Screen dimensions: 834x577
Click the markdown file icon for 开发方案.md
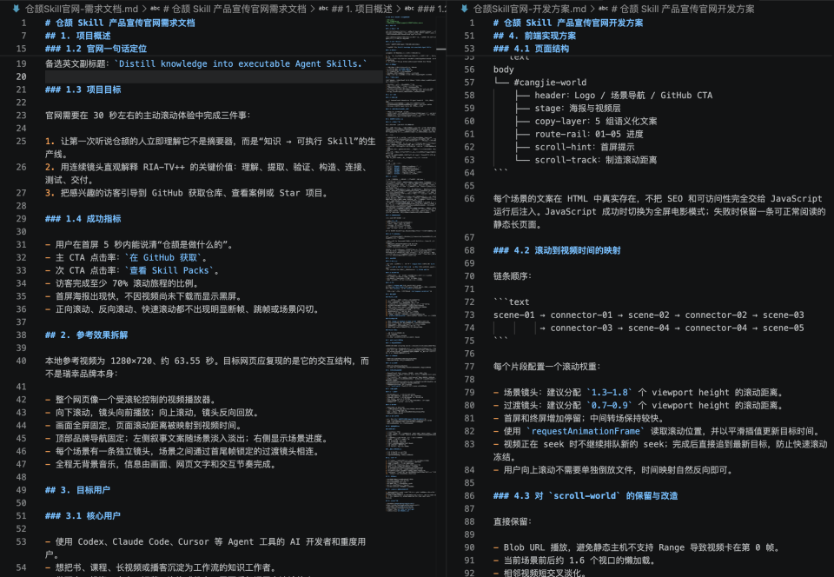point(464,9)
